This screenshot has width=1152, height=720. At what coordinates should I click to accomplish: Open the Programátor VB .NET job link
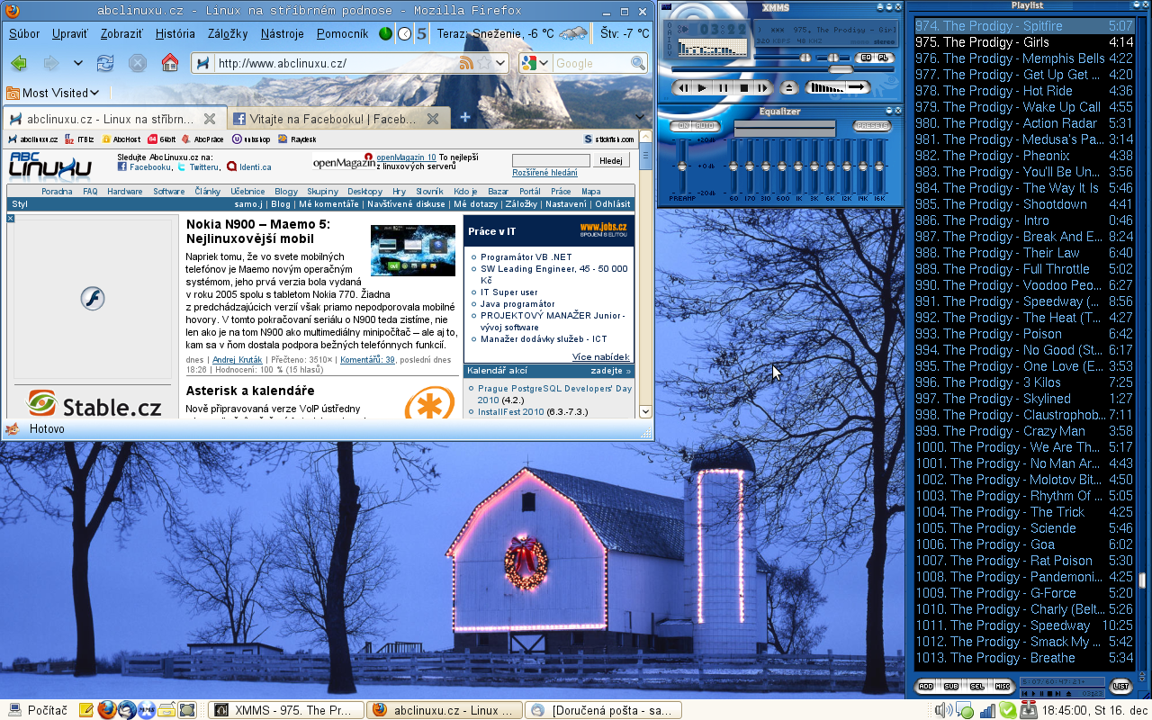[x=526, y=257]
